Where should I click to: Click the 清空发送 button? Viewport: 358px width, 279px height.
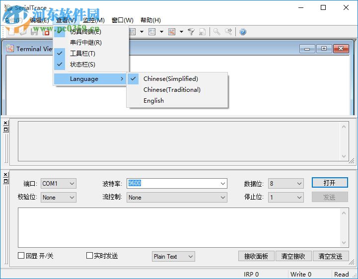[331, 256]
